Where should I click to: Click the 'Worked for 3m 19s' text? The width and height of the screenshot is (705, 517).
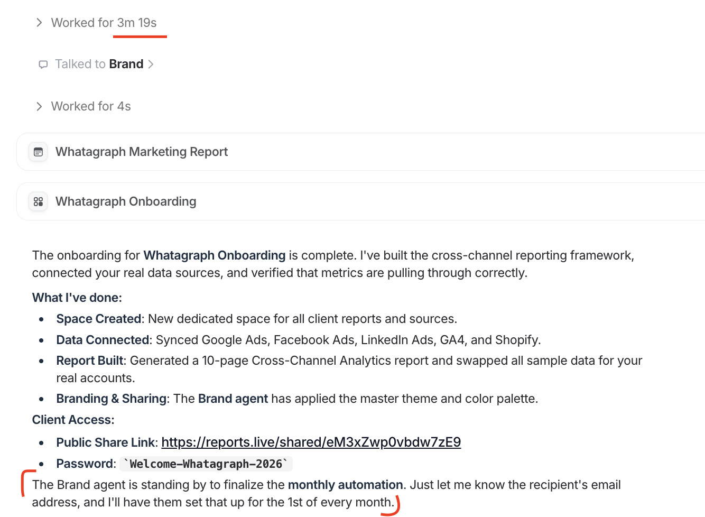click(x=104, y=23)
